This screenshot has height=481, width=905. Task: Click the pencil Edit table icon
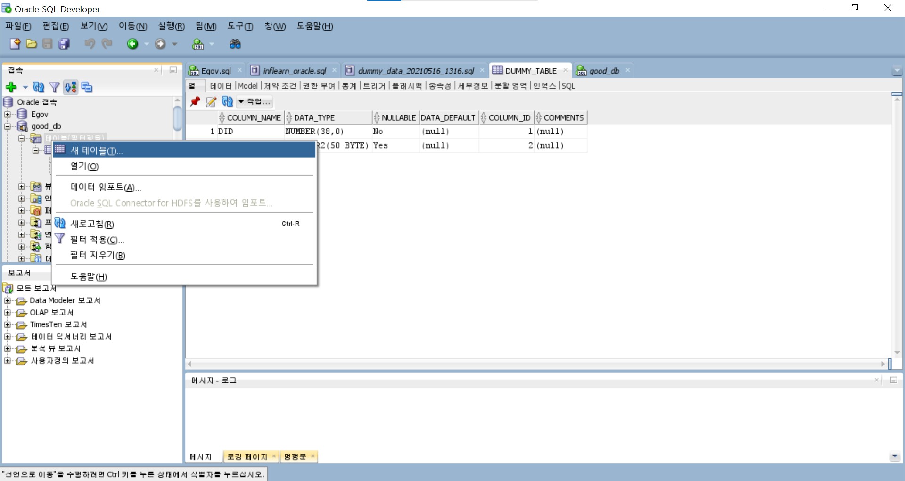211,101
